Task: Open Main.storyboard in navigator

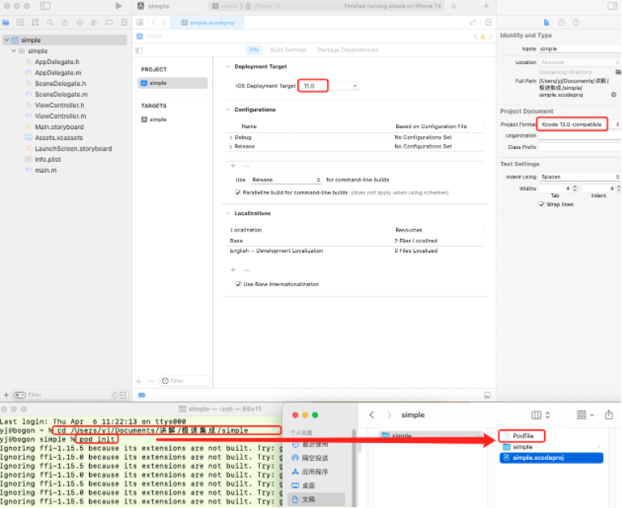Action: tap(59, 127)
